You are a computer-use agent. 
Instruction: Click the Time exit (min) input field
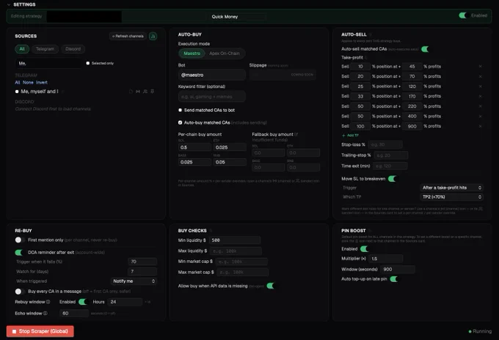[390, 166]
